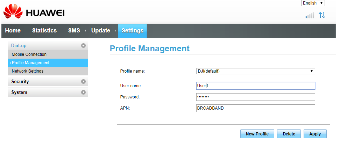
Task: Expand the System section arrow
Action: pos(83,92)
